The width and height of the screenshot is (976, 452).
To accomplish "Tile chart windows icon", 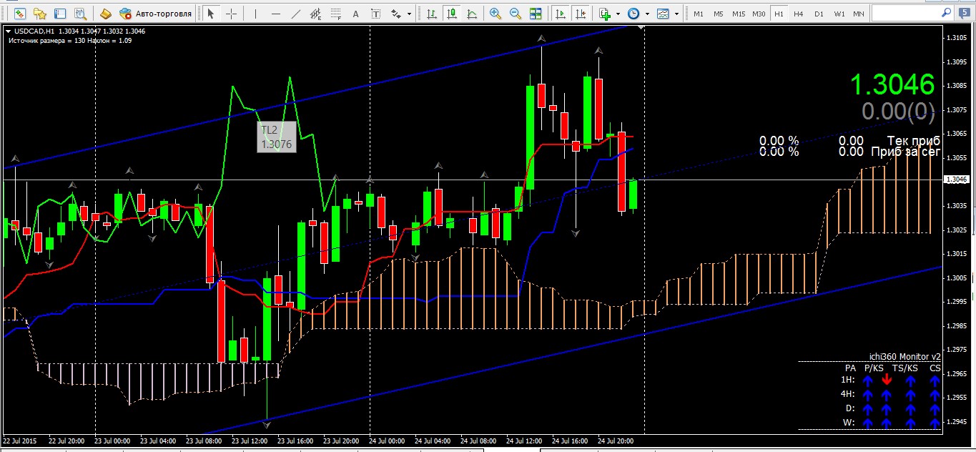I will (x=536, y=14).
